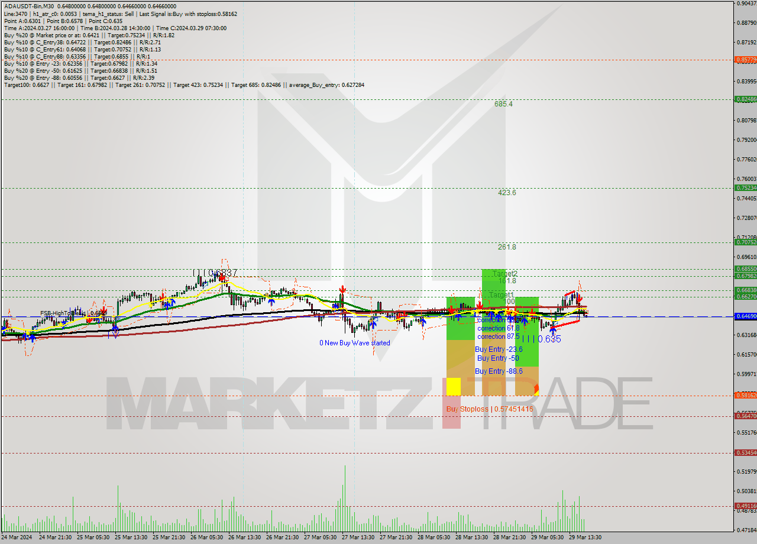
Task: Click the red 0.56470 price tag
Action: click(745, 416)
